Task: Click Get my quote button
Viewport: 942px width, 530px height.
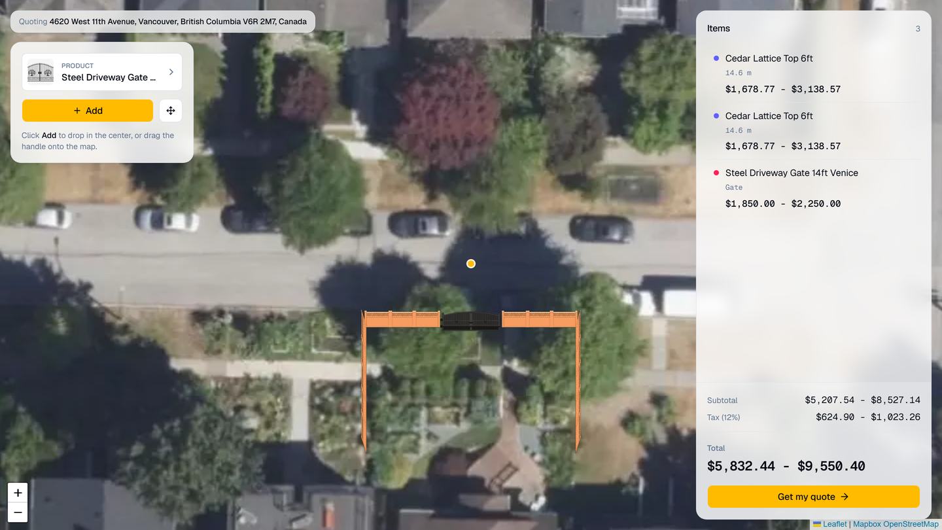Action: (814, 497)
